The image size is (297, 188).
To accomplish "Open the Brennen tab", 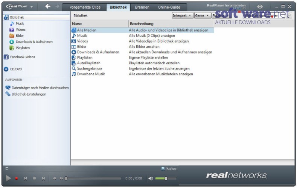I will click(142, 7).
